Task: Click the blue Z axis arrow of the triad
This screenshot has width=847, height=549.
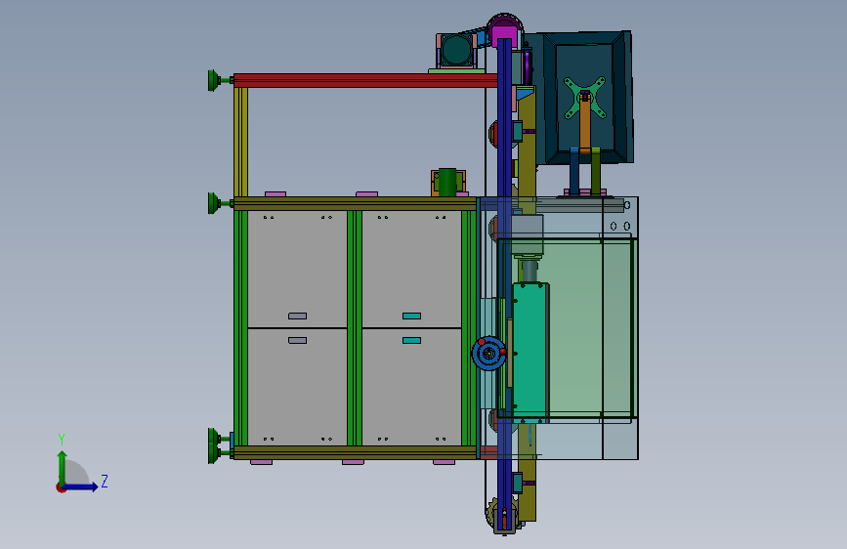Action: click(x=81, y=486)
